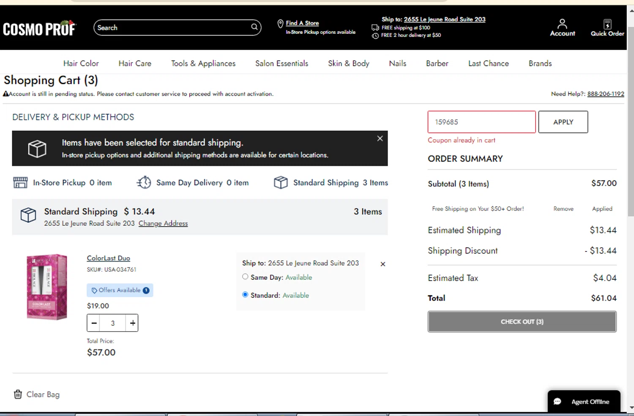Viewport: 634px width, 416px height.
Task: Click the chat bubble icon in Agent Offline
Action: (557, 401)
